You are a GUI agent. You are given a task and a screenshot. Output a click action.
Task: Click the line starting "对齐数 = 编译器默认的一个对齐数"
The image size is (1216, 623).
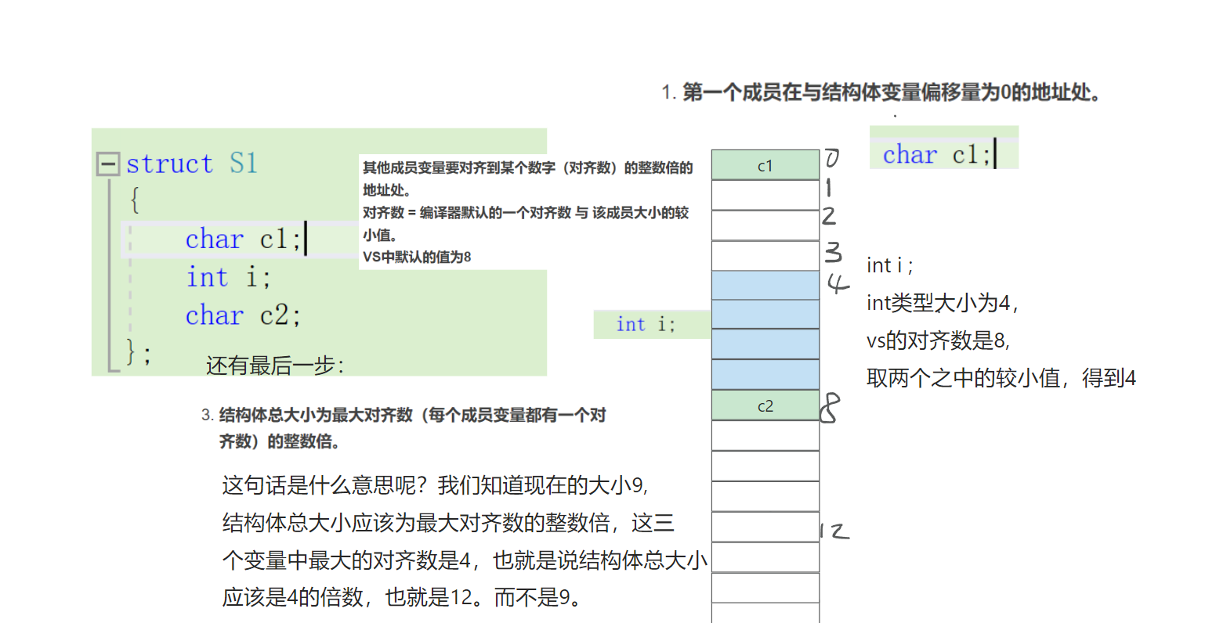click(526, 213)
